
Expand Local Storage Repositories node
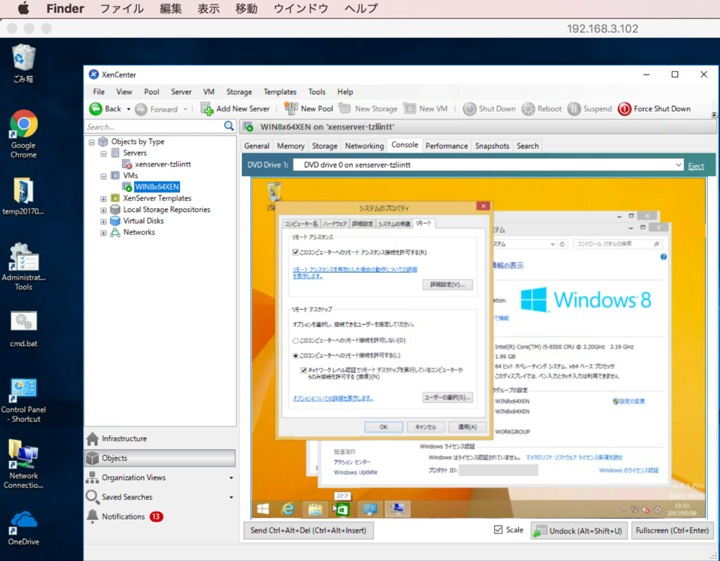(103, 210)
